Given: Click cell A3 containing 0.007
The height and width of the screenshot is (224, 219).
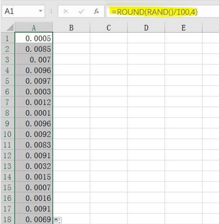Looking at the screenshot, I should 34,60.
